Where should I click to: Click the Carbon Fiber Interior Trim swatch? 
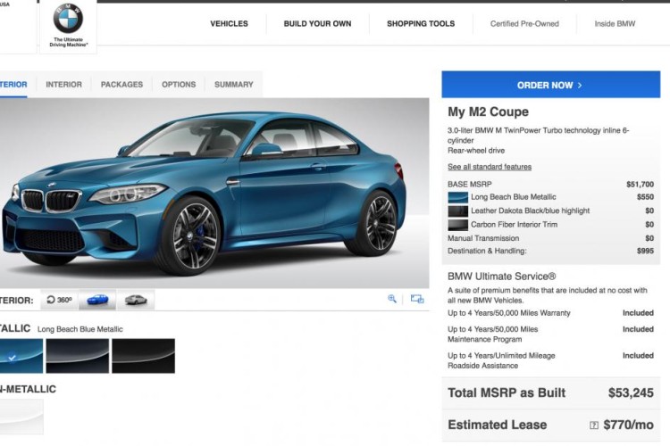tap(457, 225)
